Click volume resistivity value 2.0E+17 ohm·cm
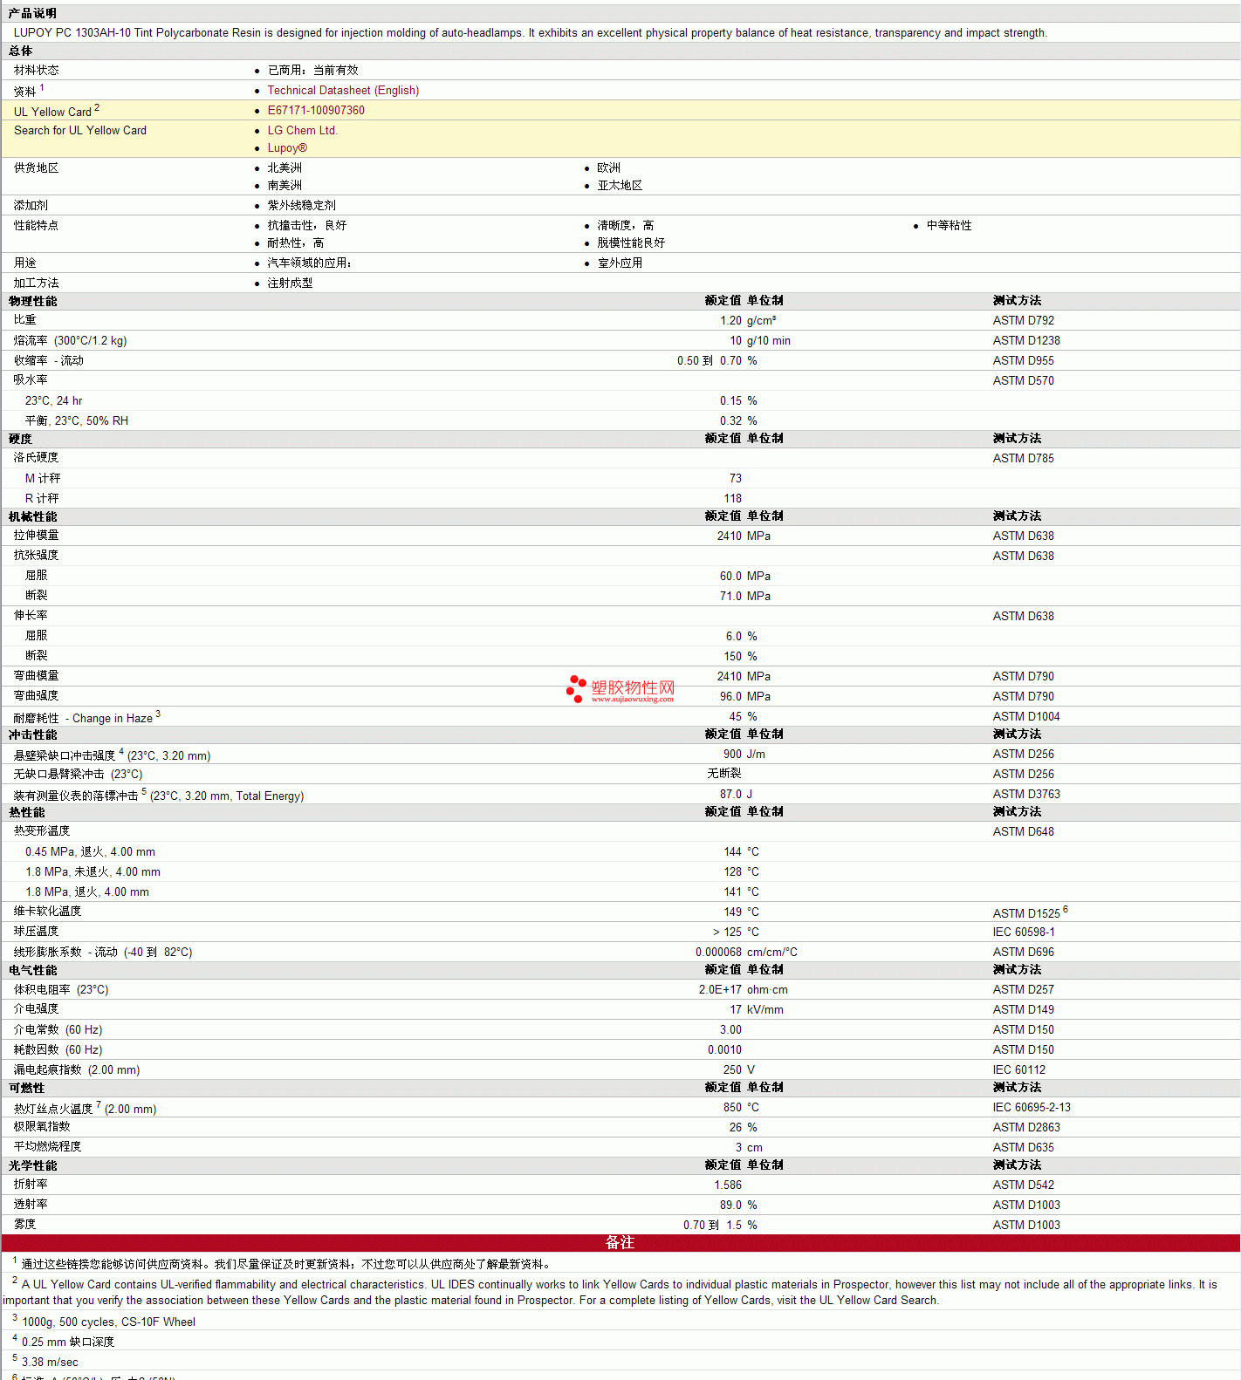The image size is (1241, 1380). [743, 989]
